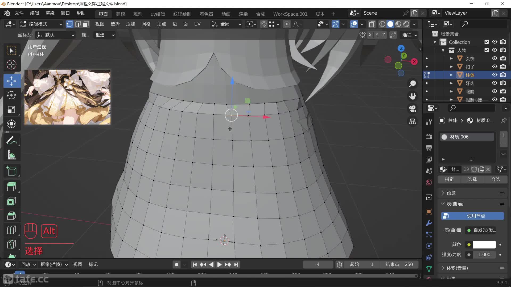
Task: Click the 指定 assign button
Action: [x=449, y=179]
